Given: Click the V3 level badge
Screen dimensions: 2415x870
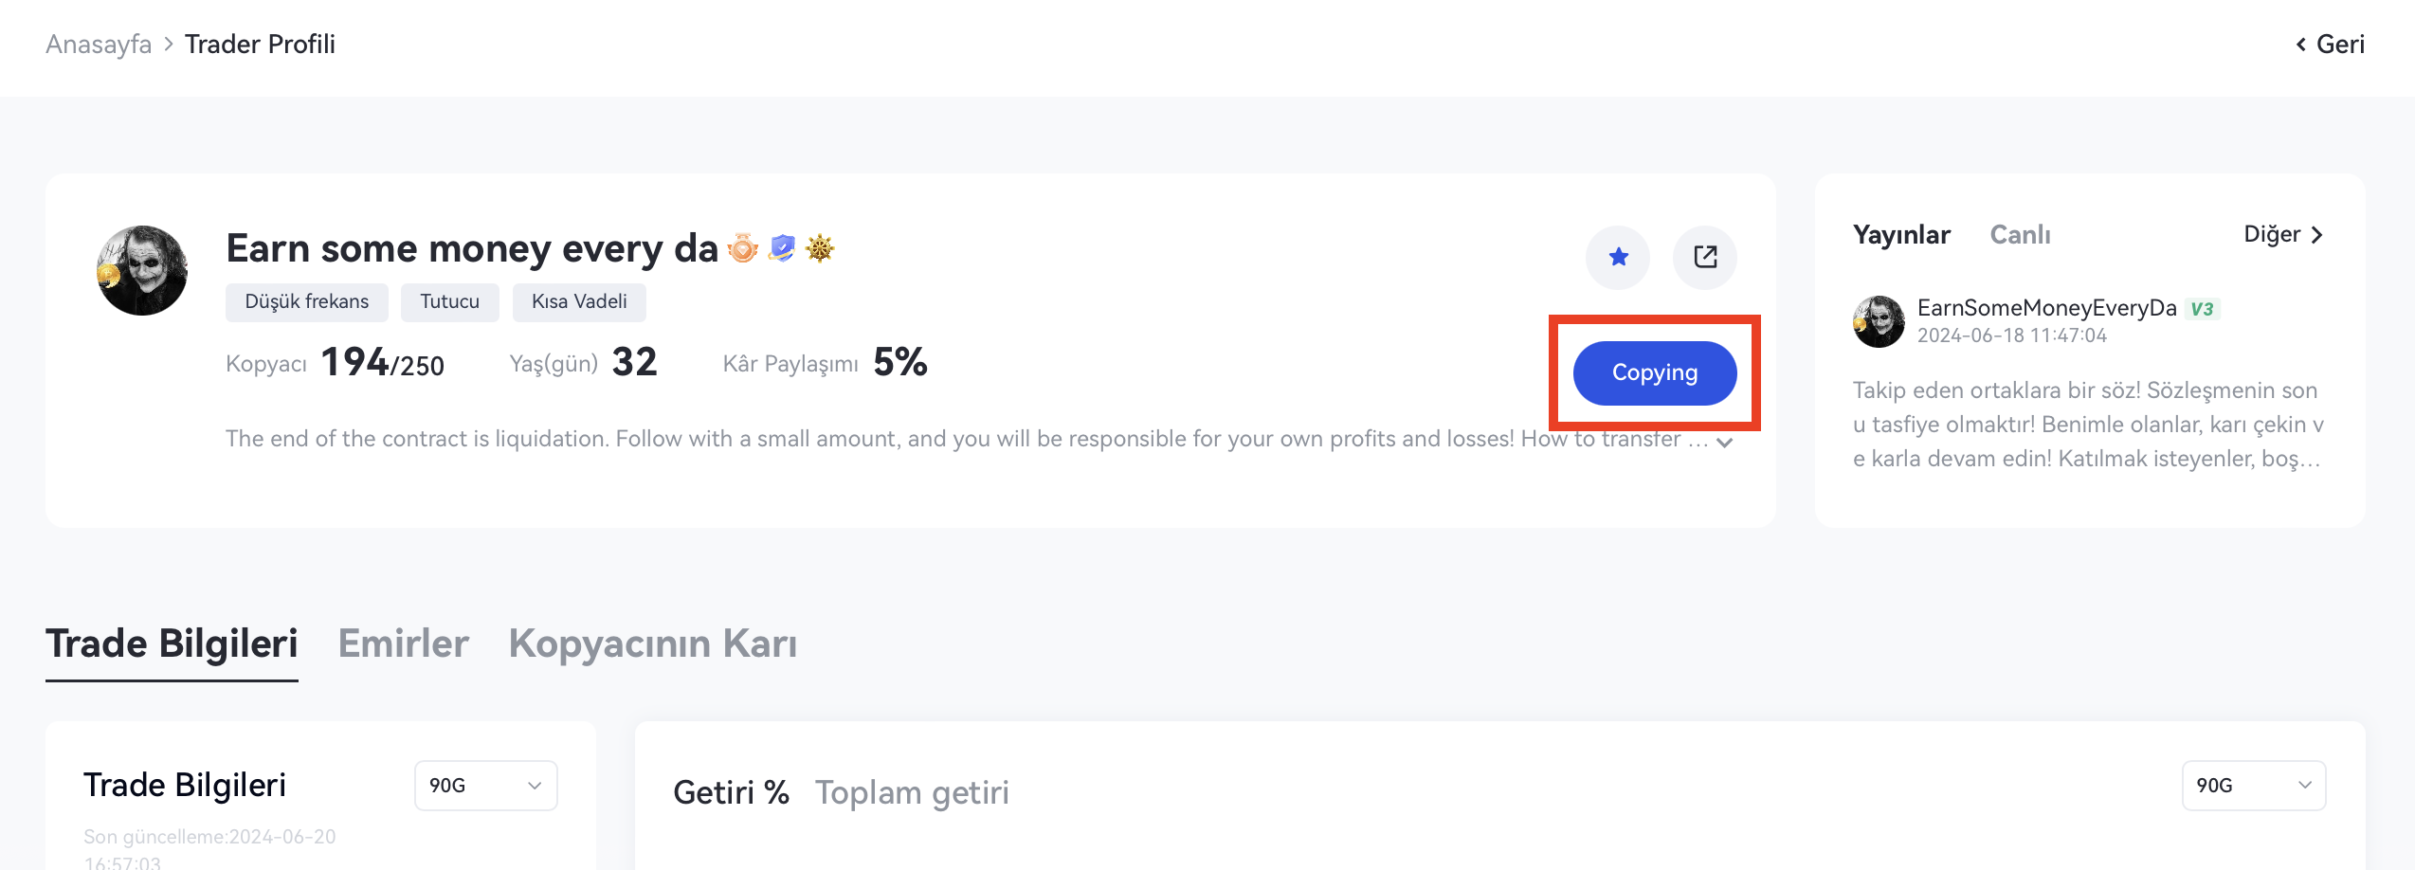Looking at the screenshot, I should click(x=2202, y=309).
